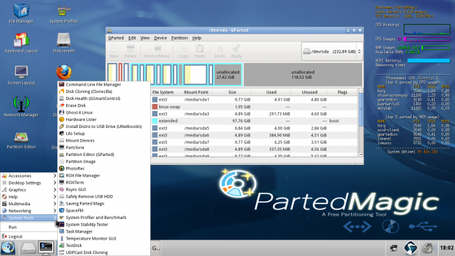The height and width of the screenshot is (256, 455).
Task: Expand the Desktop Settings submenu
Action: [29, 183]
